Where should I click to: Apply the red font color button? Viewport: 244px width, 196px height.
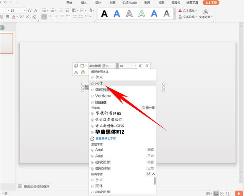click(14, 16)
